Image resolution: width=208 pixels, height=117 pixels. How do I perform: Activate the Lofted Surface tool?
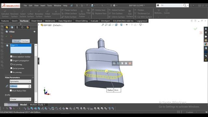(x=30, y=14)
